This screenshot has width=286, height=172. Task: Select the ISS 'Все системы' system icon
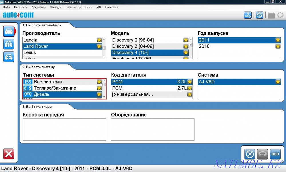(28, 82)
